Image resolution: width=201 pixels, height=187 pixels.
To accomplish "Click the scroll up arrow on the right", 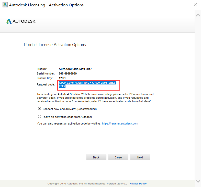I will (198, 15).
